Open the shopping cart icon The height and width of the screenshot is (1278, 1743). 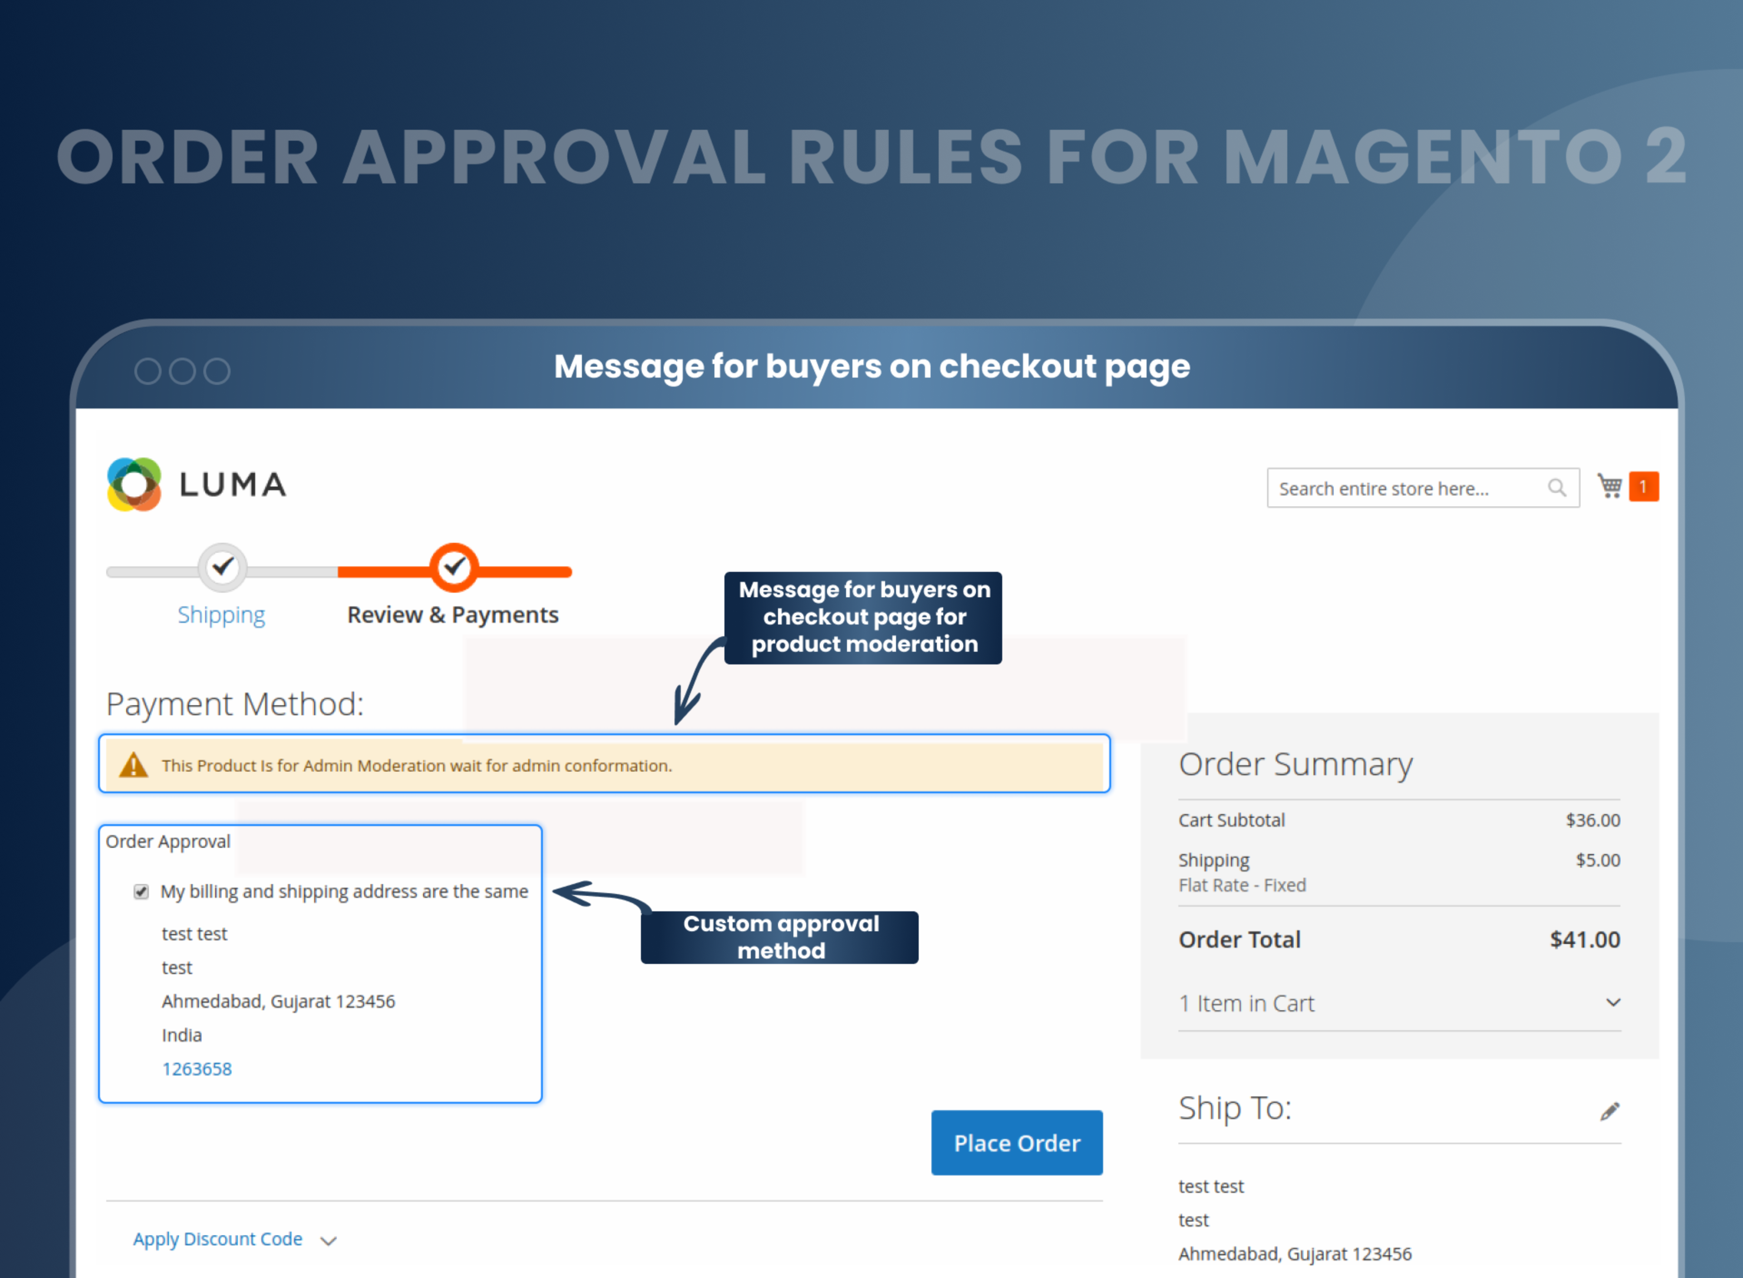1609,486
